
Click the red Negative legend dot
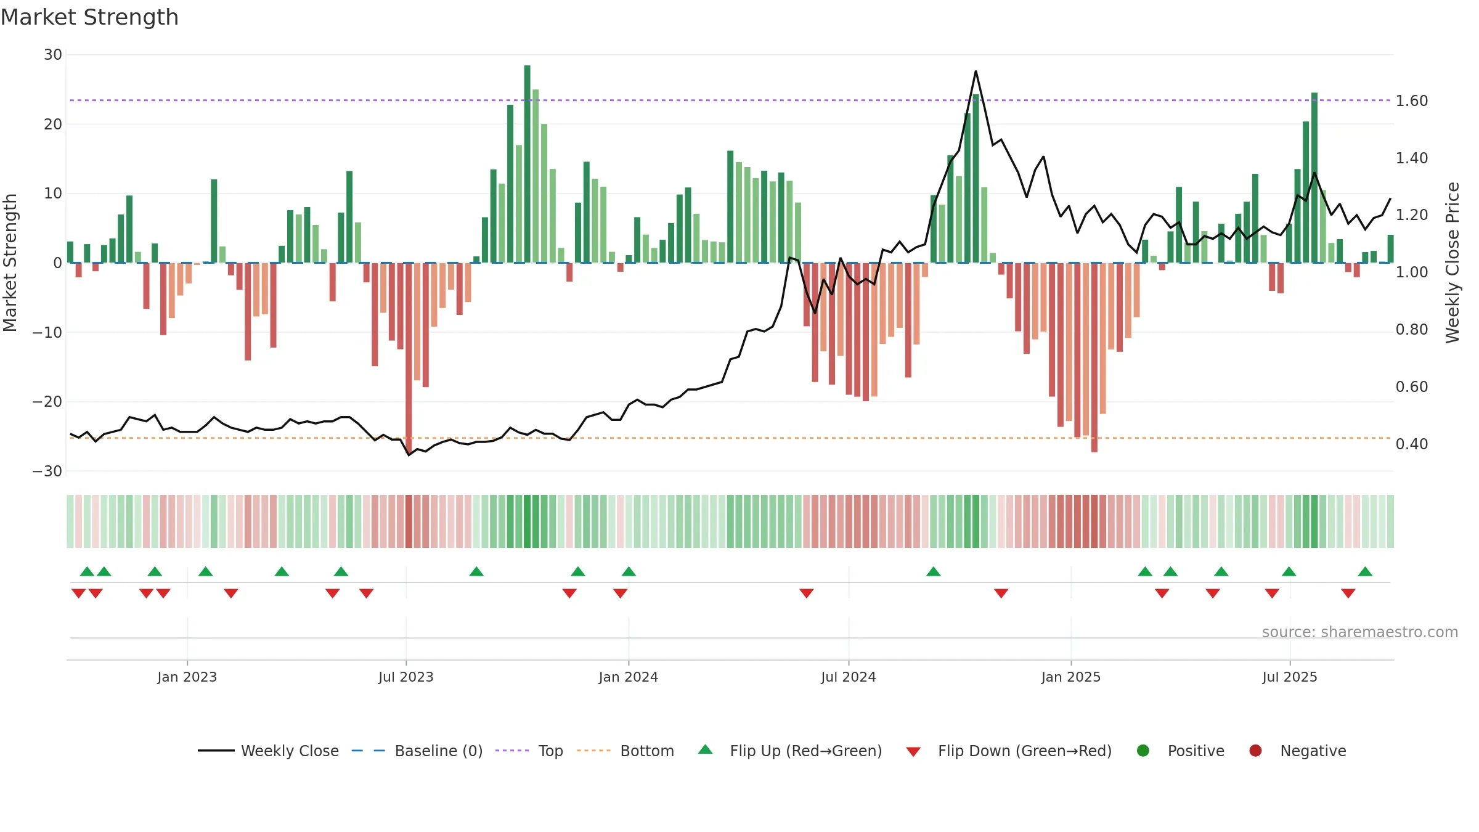[x=1255, y=751]
